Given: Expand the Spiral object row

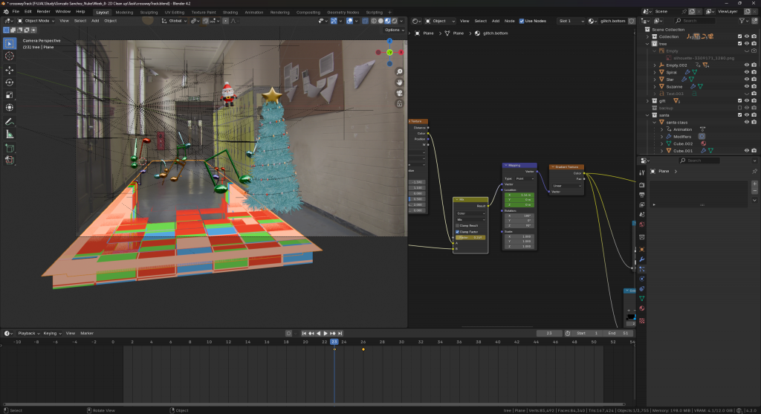Looking at the screenshot, I should pos(654,72).
